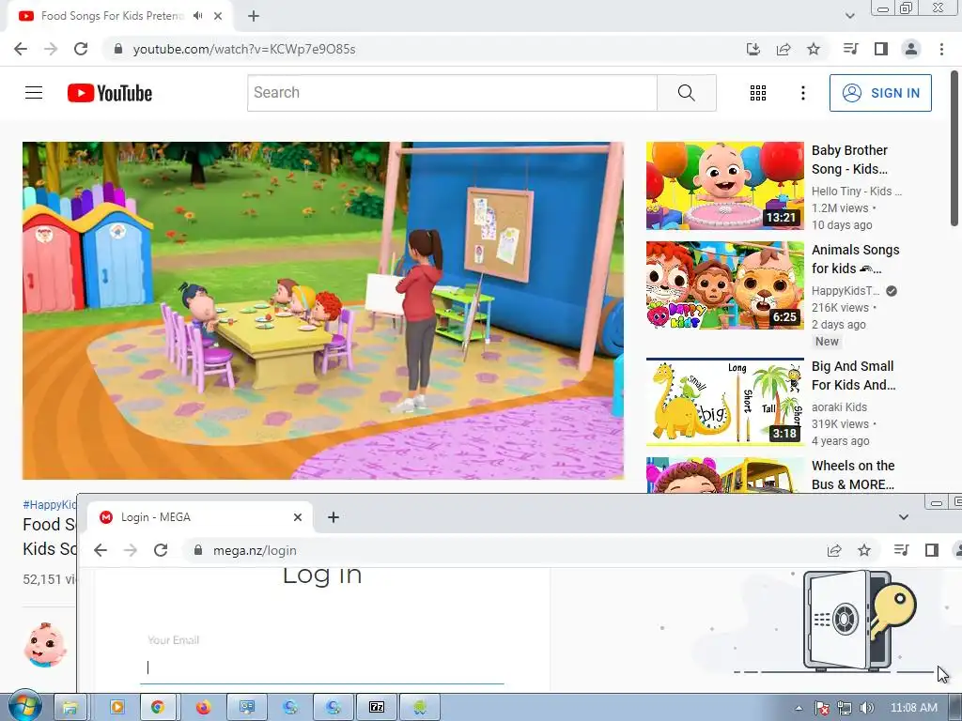Screen dimensions: 962x721
Task: Click the 11:08 AM taskbar clock
Action: coord(913,708)
